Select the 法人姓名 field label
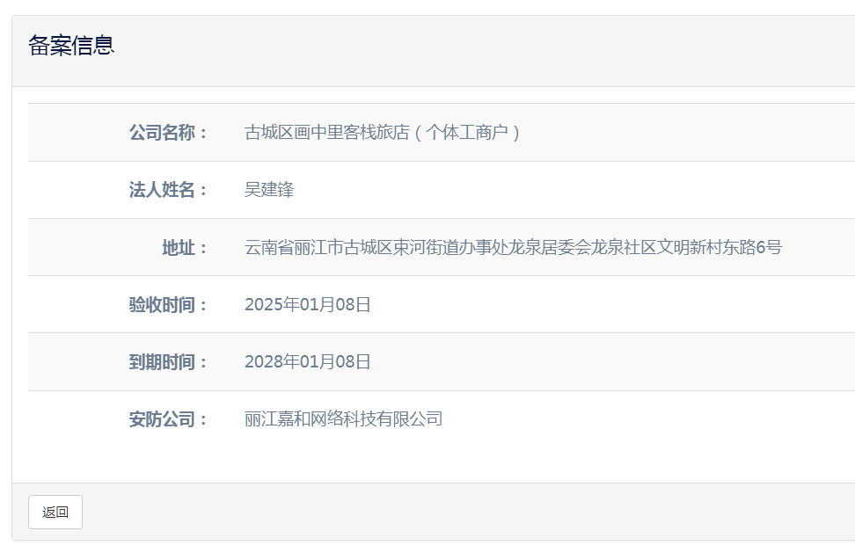This screenshot has width=855, height=560. coord(167,190)
